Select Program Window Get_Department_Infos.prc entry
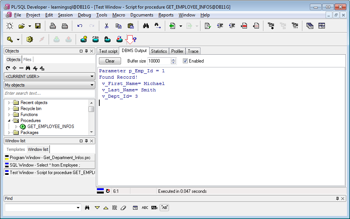This screenshot has width=350, height=219. (49, 158)
